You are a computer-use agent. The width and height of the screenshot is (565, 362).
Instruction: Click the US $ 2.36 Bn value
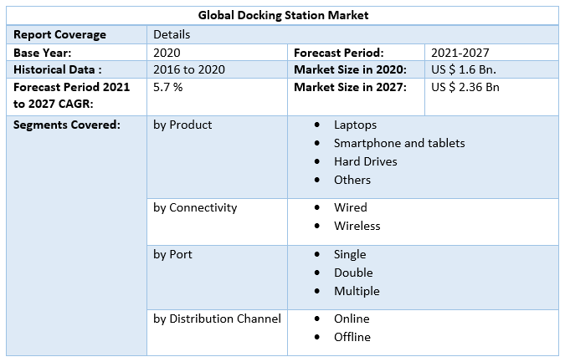point(465,87)
